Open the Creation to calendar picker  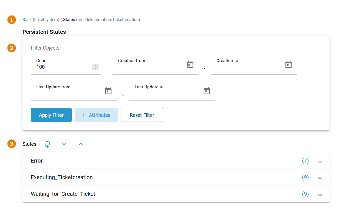click(x=289, y=65)
